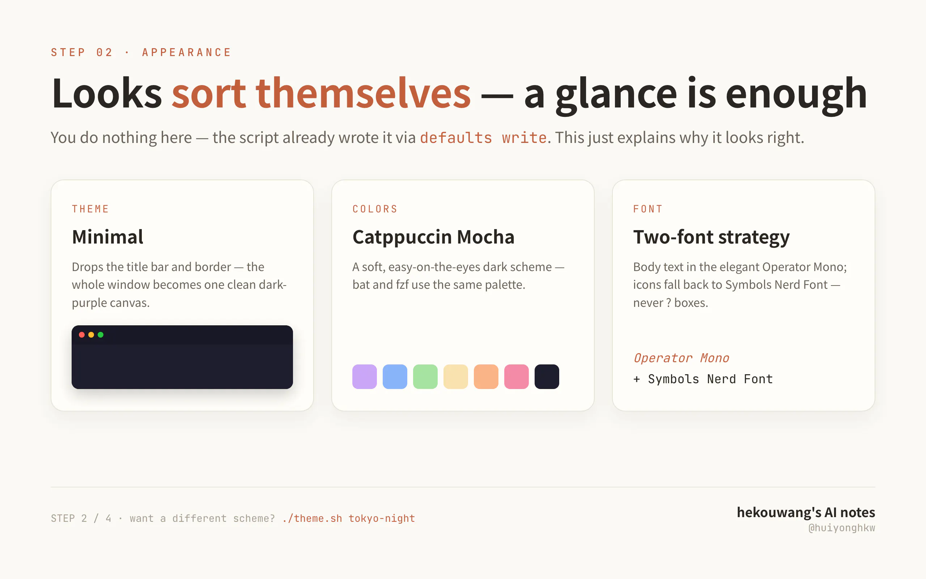Click the Operator Mono italic sample
Image resolution: width=926 pixels, height=579 pixels.
pos(681,358)
